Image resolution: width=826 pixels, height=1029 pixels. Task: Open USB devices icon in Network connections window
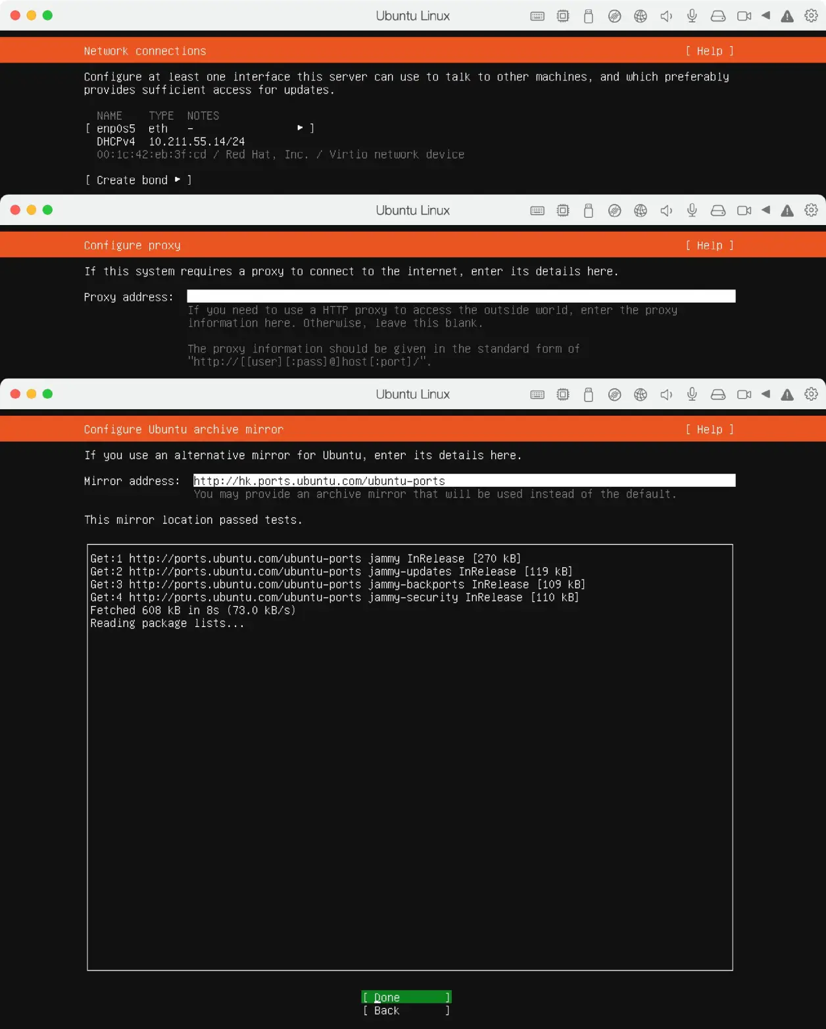point(589,16)
